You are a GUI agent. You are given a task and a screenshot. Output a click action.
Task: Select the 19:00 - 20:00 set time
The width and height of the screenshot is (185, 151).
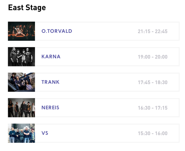pos(153,57)
